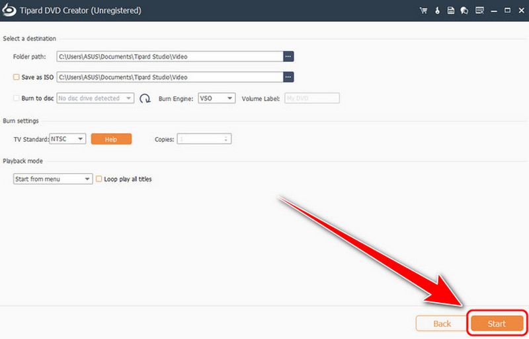Click the Folder path text field
The height and width of the screenshot is (339, 529).
click(170, 57)
